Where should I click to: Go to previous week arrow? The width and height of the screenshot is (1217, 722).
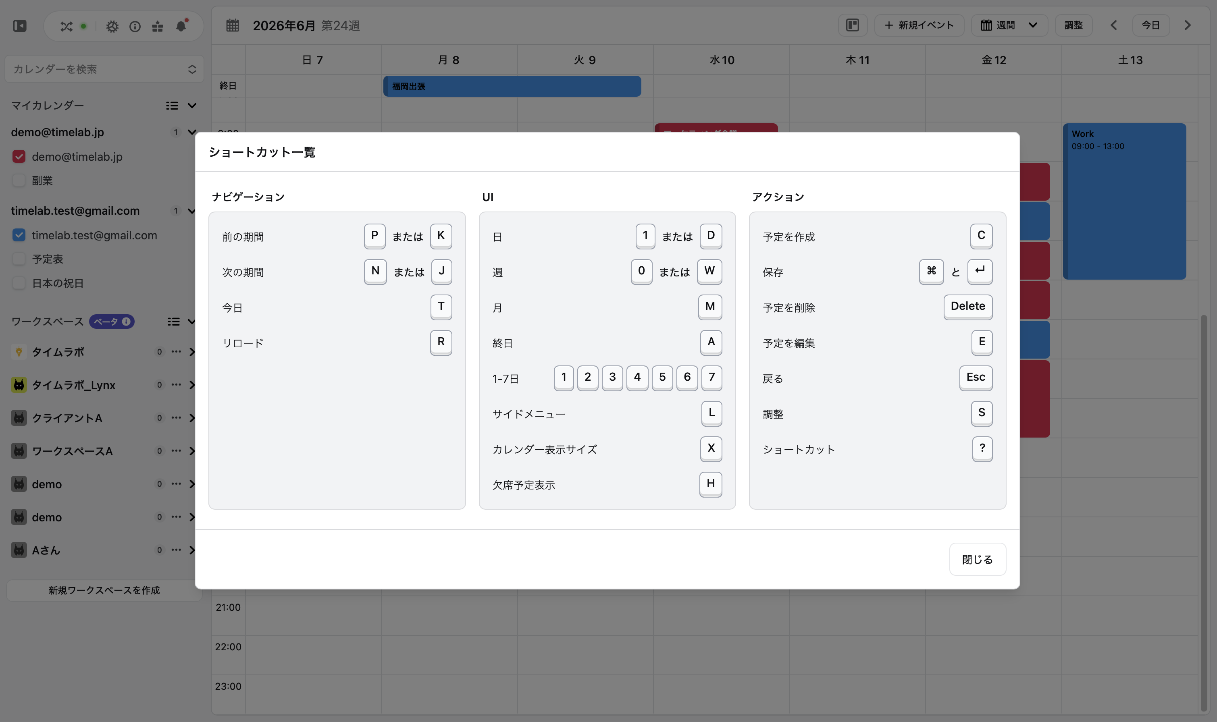[x=1113, y=25]
